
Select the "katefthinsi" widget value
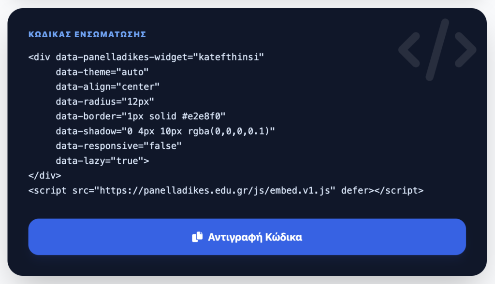point(229,57)
